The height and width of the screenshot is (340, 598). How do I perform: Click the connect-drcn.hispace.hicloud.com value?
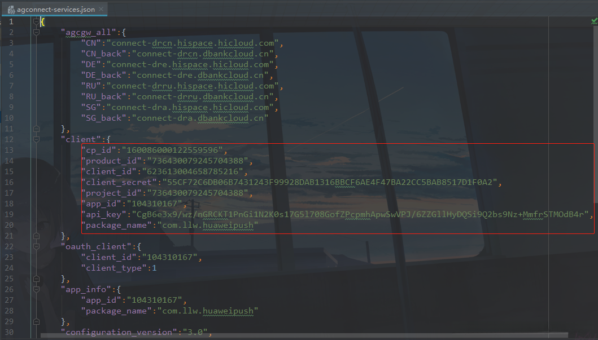point(193,43)
